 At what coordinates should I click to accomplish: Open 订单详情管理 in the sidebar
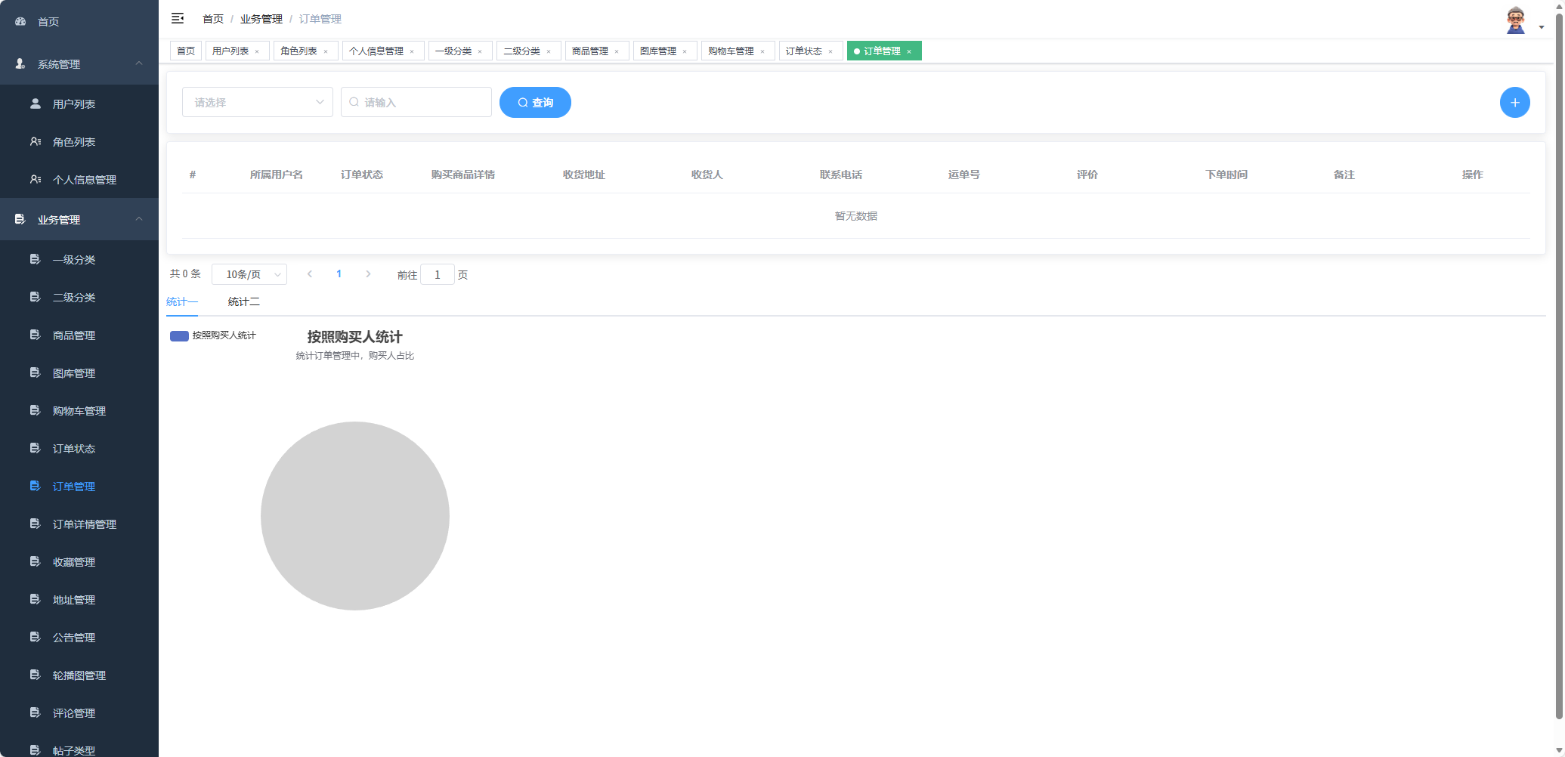[84, 524]
